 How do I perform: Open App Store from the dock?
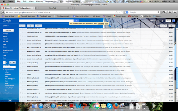coord(41,106)
